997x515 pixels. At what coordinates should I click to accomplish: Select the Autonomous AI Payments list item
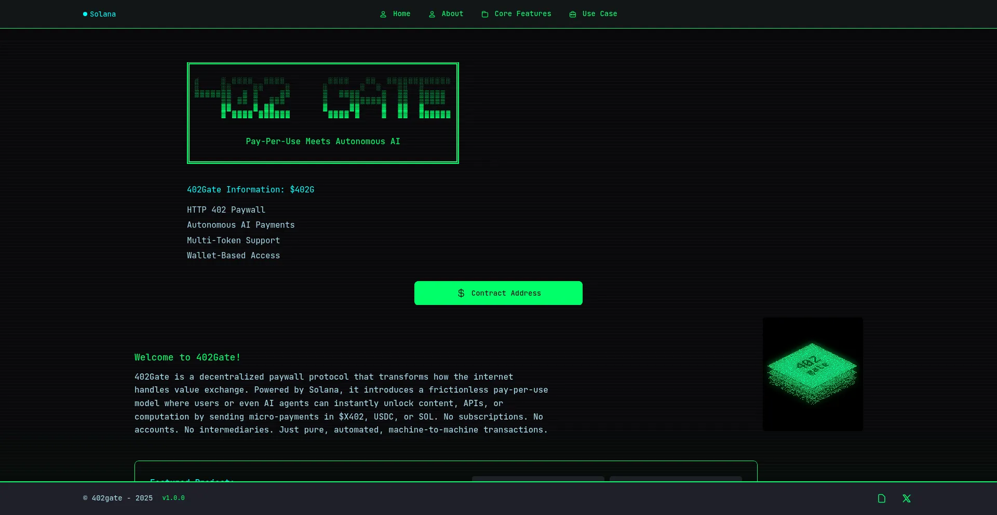coord(240,225)
